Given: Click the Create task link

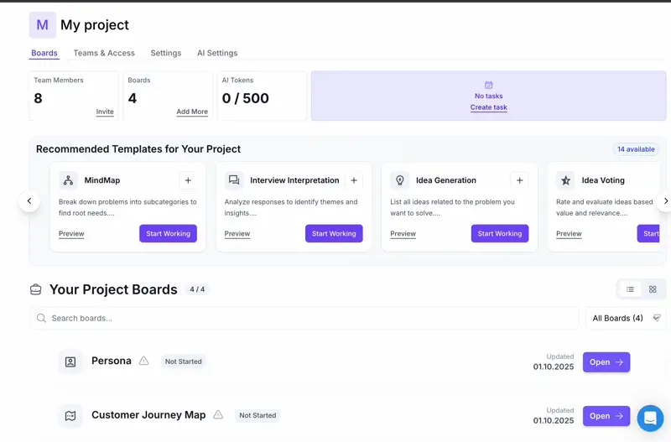Looking at the screenshot, I should 488,107.
